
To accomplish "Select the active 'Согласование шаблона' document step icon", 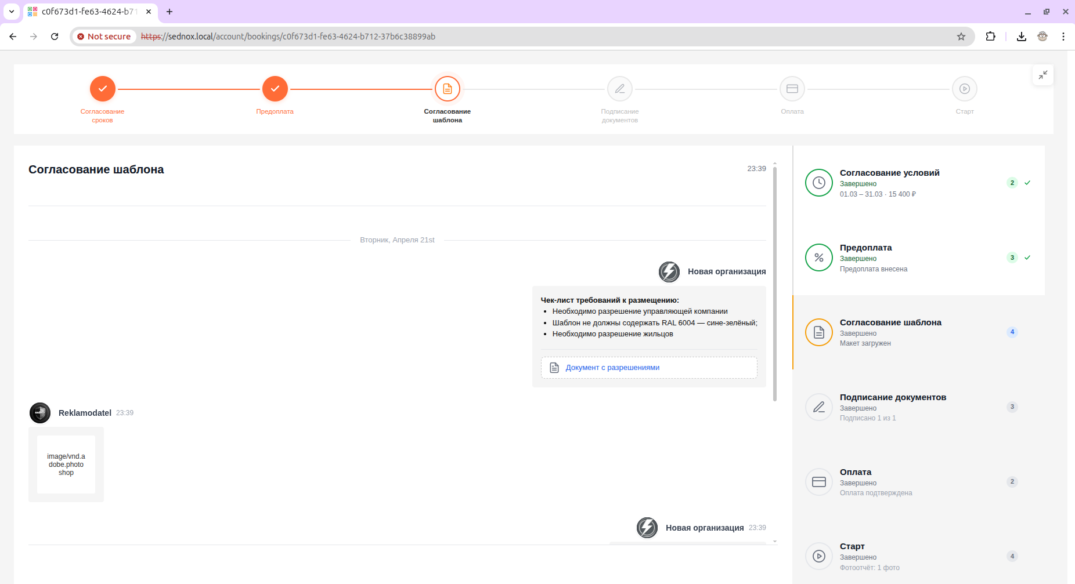I will pos(448,89).
